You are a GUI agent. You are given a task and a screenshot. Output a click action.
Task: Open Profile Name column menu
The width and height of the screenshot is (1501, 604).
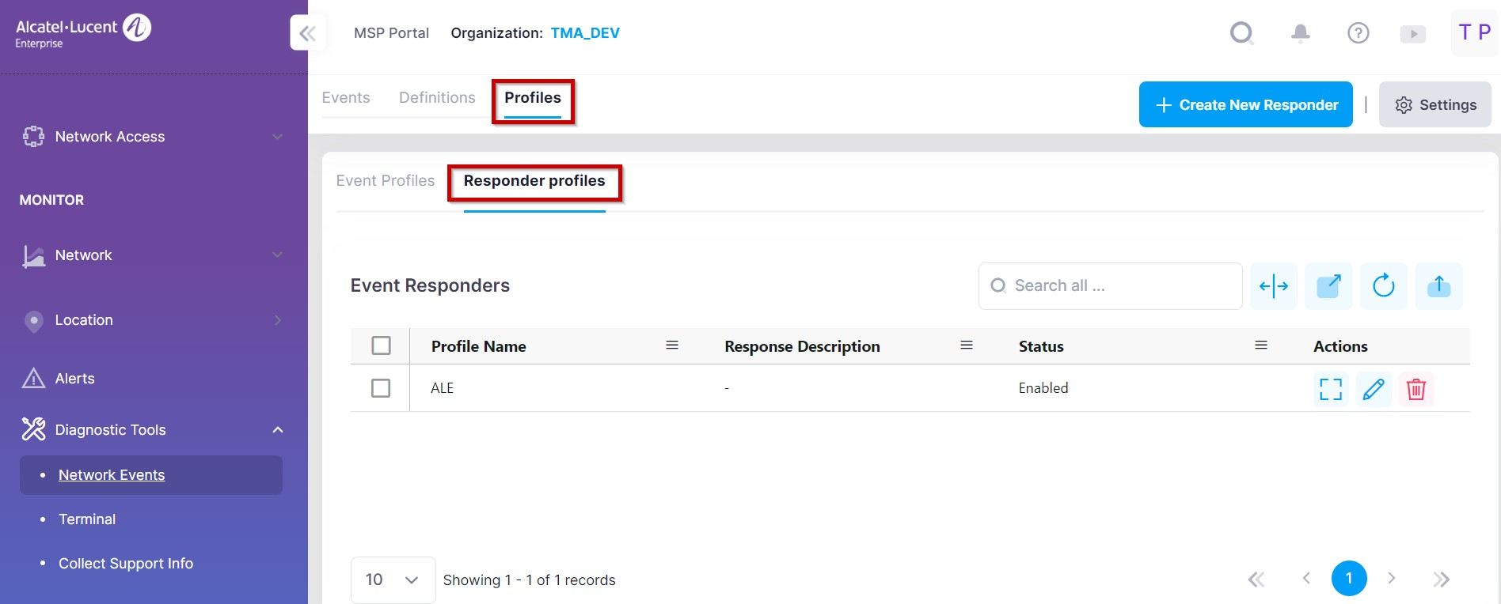coord(672,345)
